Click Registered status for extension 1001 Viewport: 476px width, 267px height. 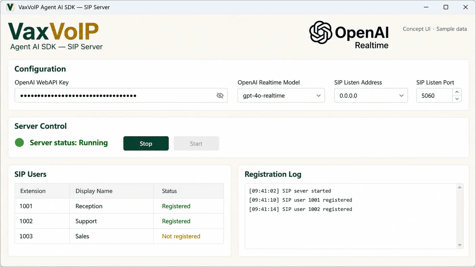pos(176,206)
